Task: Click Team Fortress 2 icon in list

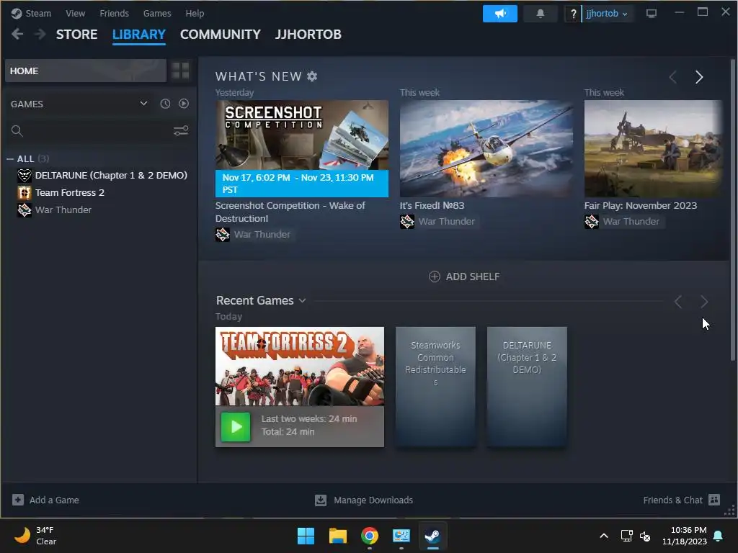Action: (24, 193)
